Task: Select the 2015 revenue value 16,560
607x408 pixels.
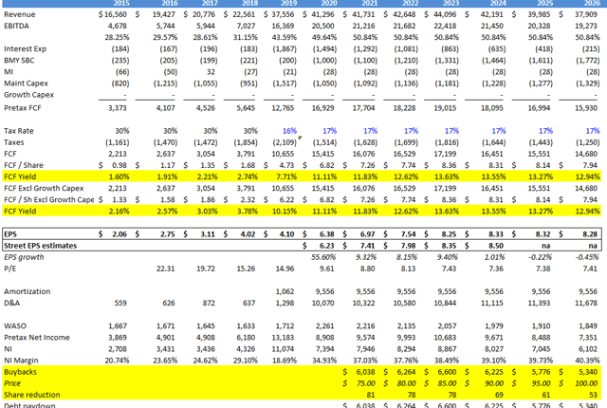Action: point(118,14)
